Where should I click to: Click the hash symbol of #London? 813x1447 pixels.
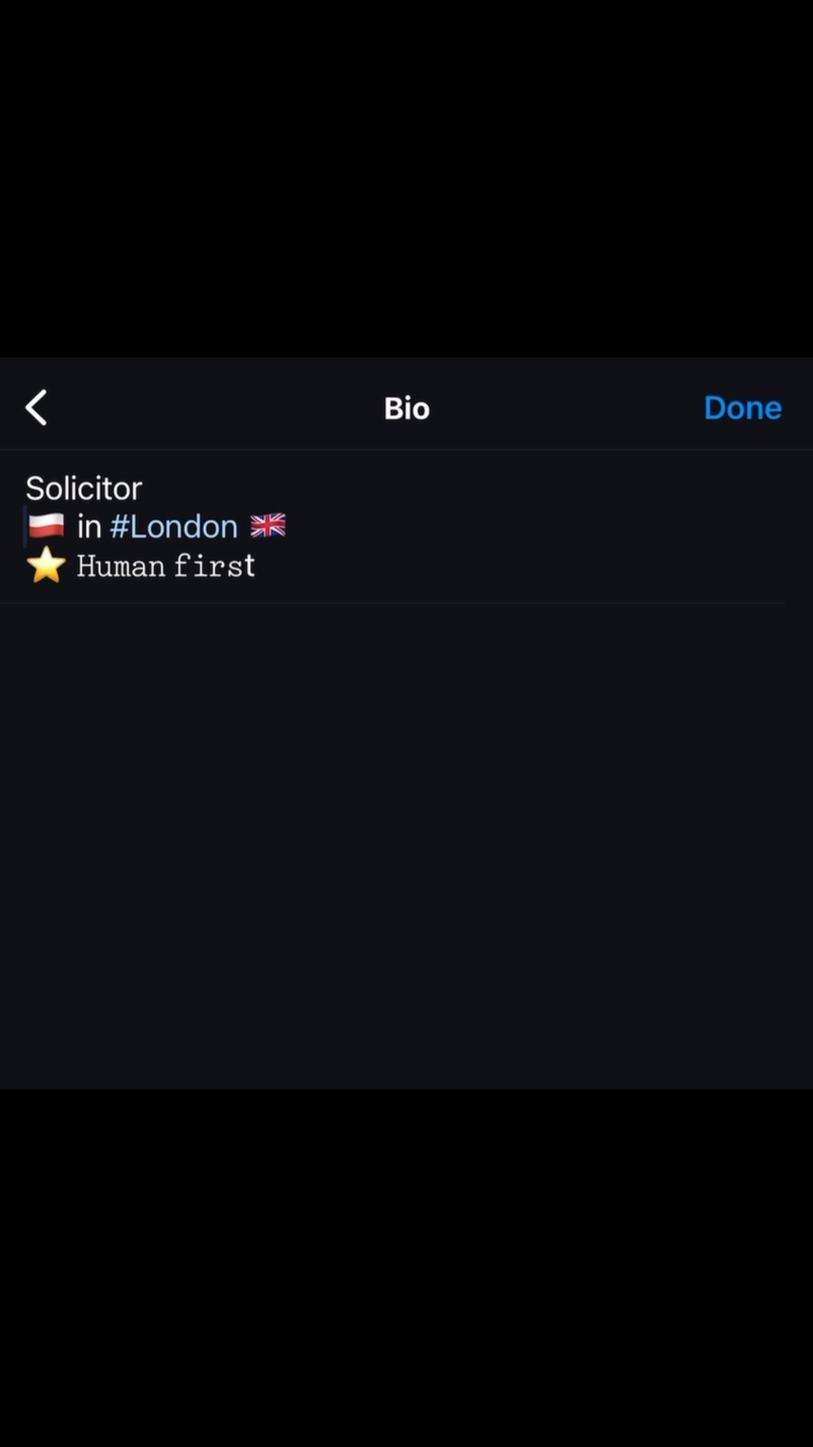pyautogui.click(x=119, y=527)
